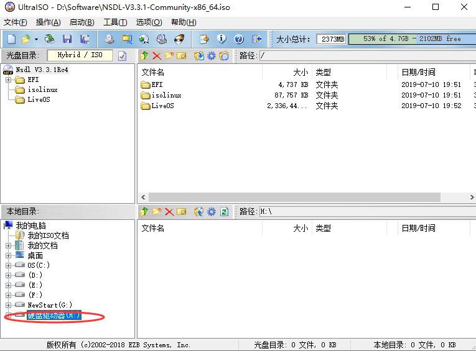Click the gear icon in disc directory toolbar
The height and width of the screenshot is (351, 476).
(212, 56)
